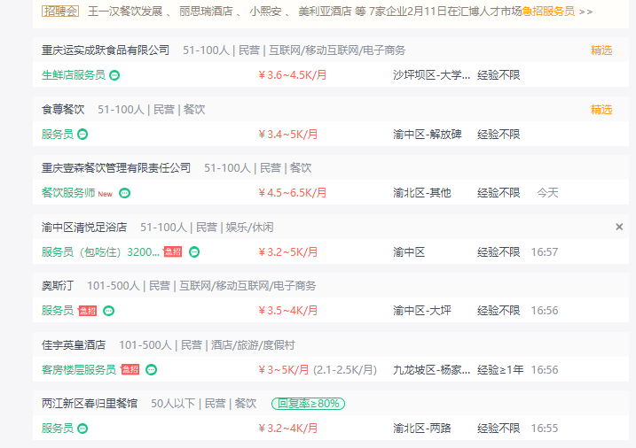Click location 渝北区-其他

click(422, 193)
